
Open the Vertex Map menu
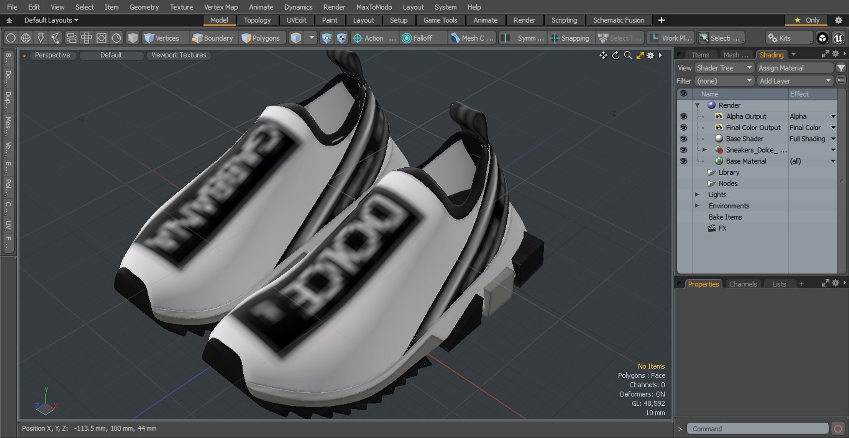[221, 7]
